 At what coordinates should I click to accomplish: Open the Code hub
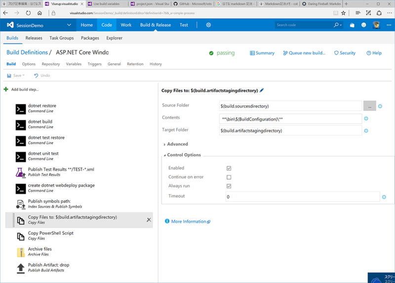click(x=107, y=25)
